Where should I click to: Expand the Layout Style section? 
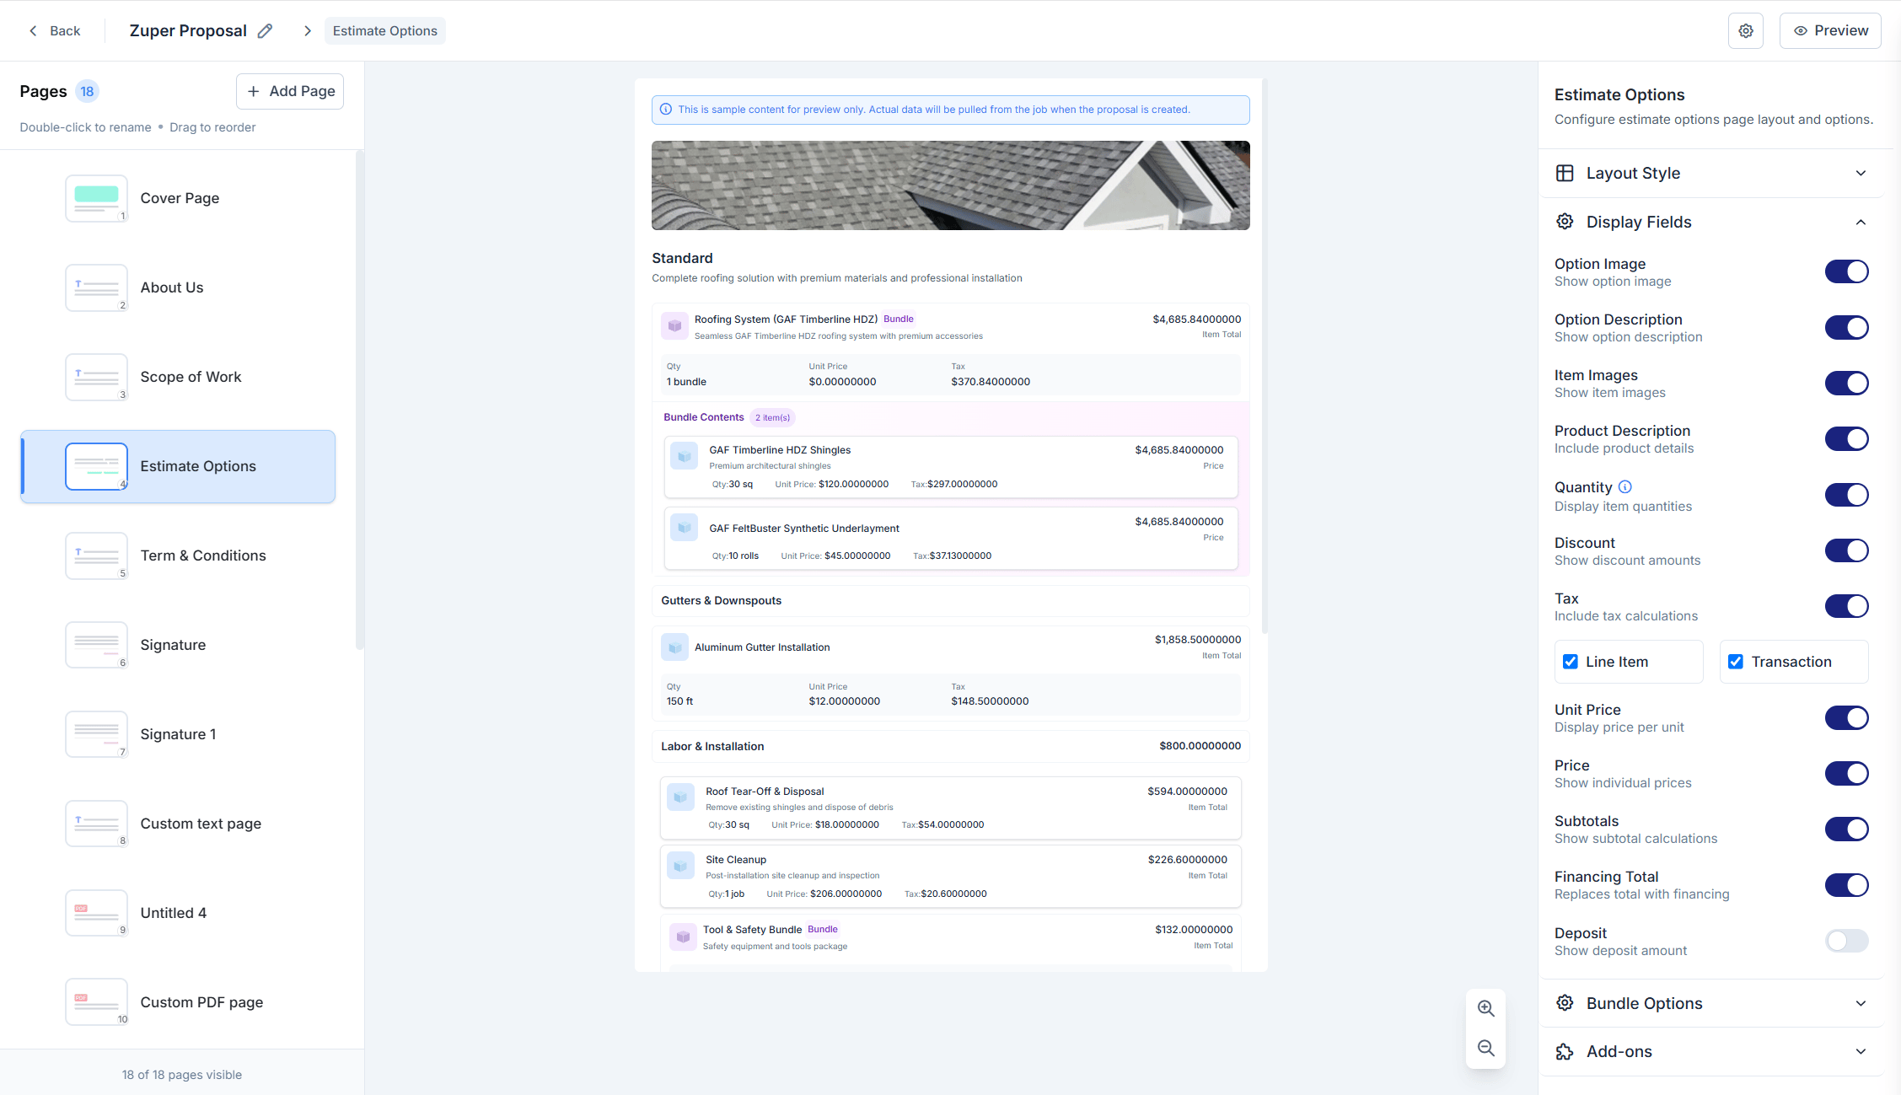[x=1711, y=173]
